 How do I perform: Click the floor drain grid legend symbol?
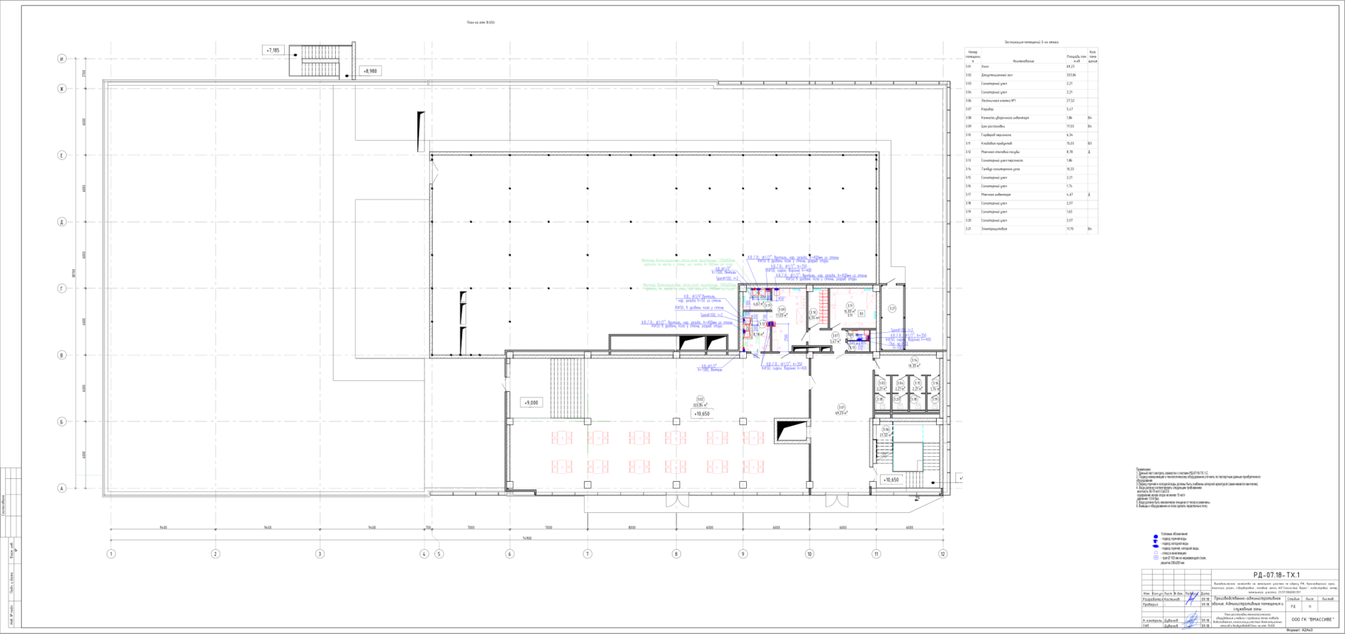click(1156, 558)
